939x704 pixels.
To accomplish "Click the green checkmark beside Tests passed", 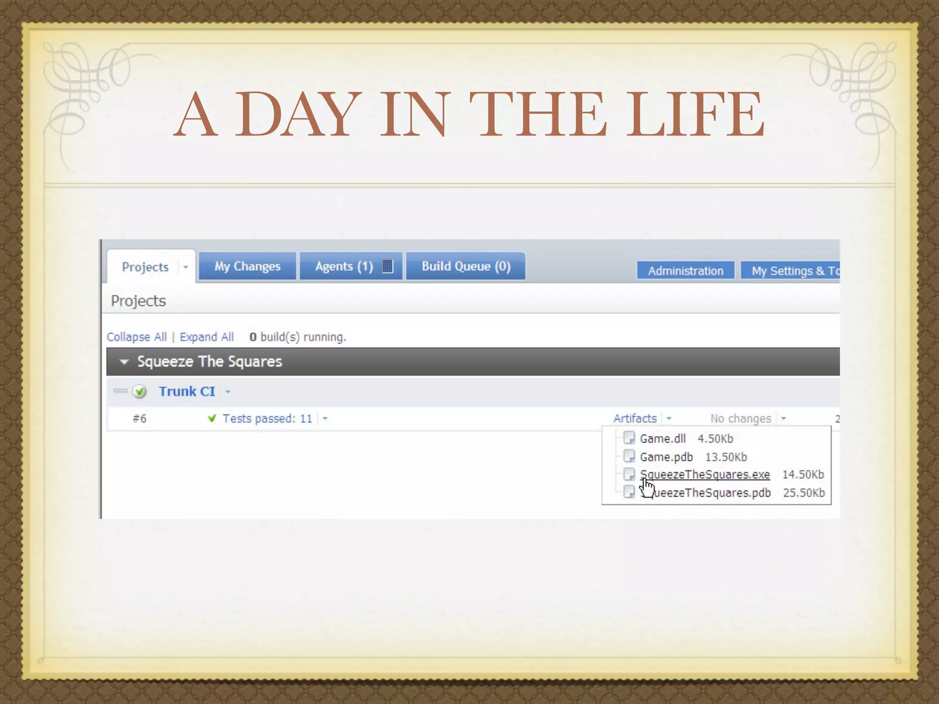I will (212, 418).
